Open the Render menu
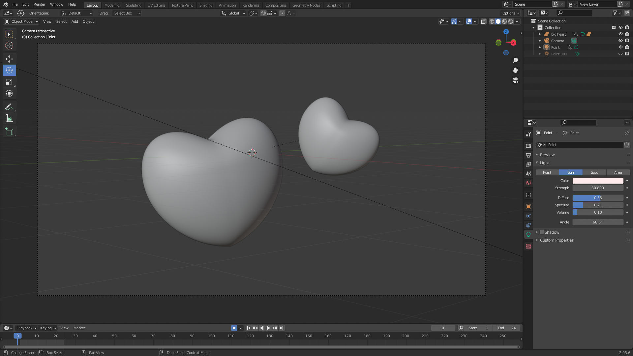 [39, 4]
